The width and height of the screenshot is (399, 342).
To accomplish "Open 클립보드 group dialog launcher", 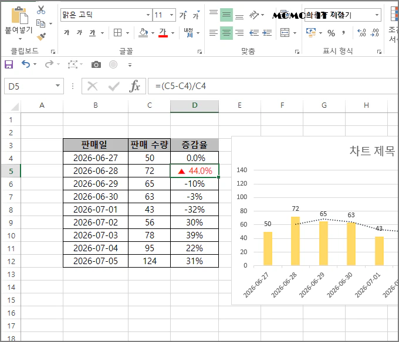I will point(53,52).
